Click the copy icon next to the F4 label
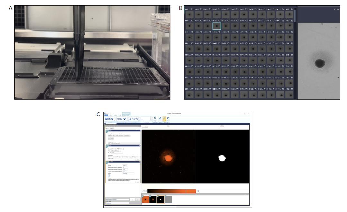347x212 pixels. tap(219, 66)
